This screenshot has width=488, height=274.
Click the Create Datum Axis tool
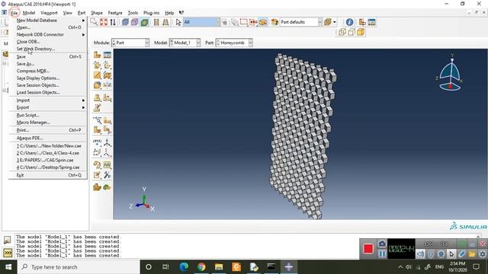click(108, 142)
